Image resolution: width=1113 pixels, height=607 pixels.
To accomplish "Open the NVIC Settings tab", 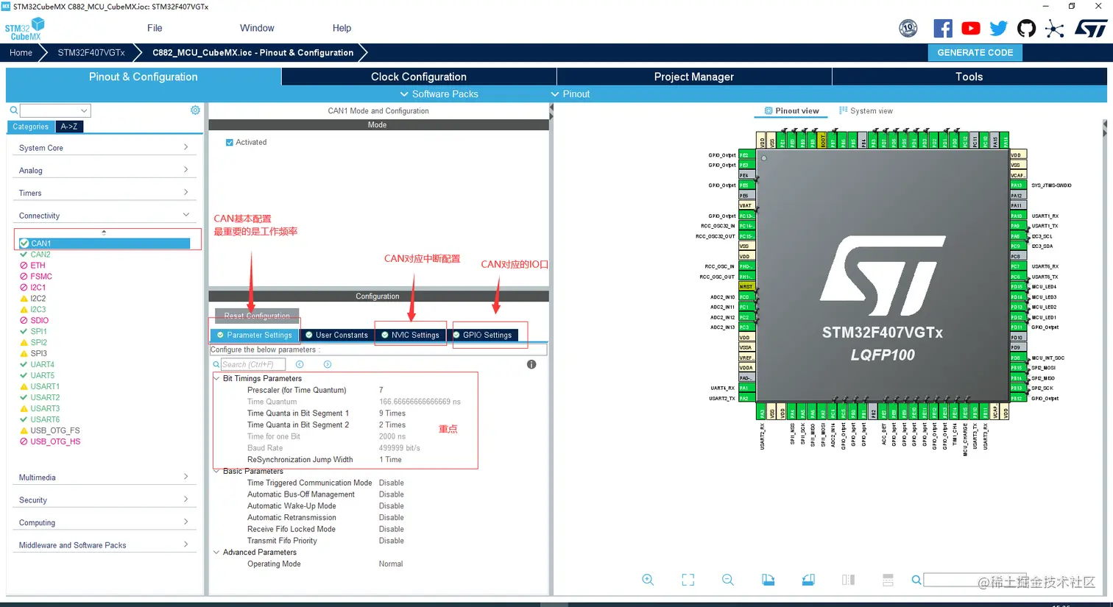I will click(x=410, y=335).
